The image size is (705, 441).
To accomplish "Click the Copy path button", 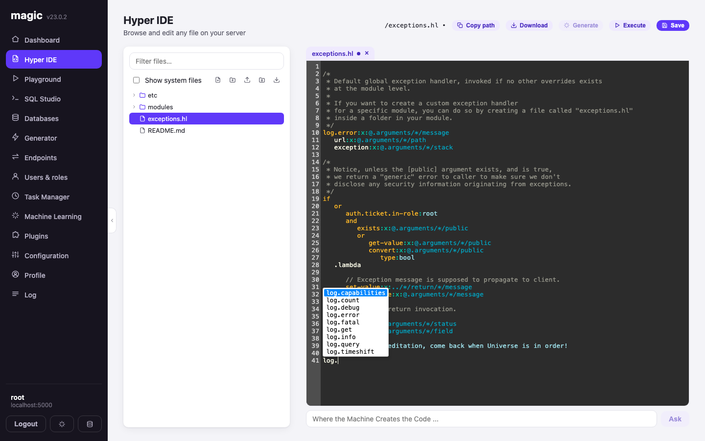I will 476,25.
